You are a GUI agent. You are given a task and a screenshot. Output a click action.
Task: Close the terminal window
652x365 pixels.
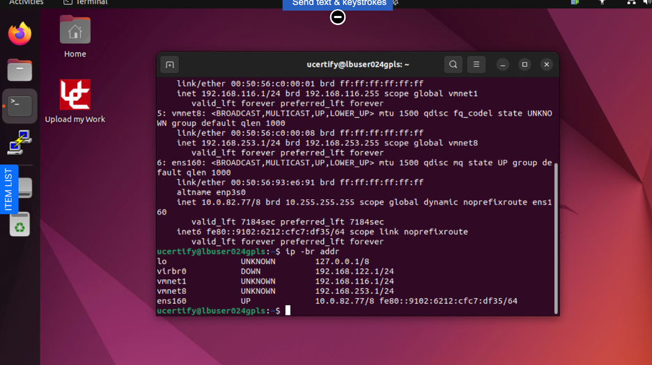(546, 65)
